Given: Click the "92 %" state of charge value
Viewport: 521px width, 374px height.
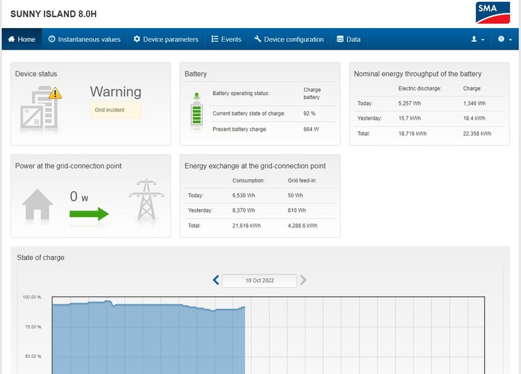Looking at the screenshot, I should pyautogui.click(x=309, y=113).
